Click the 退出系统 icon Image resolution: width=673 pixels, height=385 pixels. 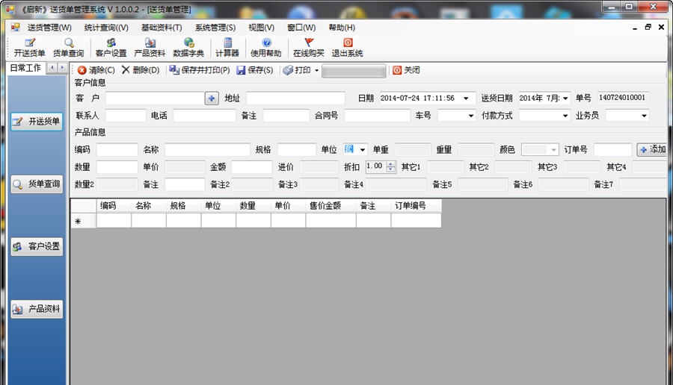tap(348, 43)
